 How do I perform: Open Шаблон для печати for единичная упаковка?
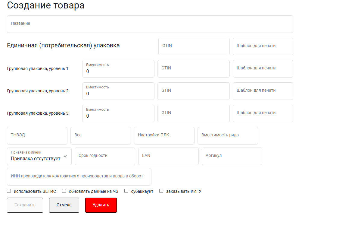263,46
